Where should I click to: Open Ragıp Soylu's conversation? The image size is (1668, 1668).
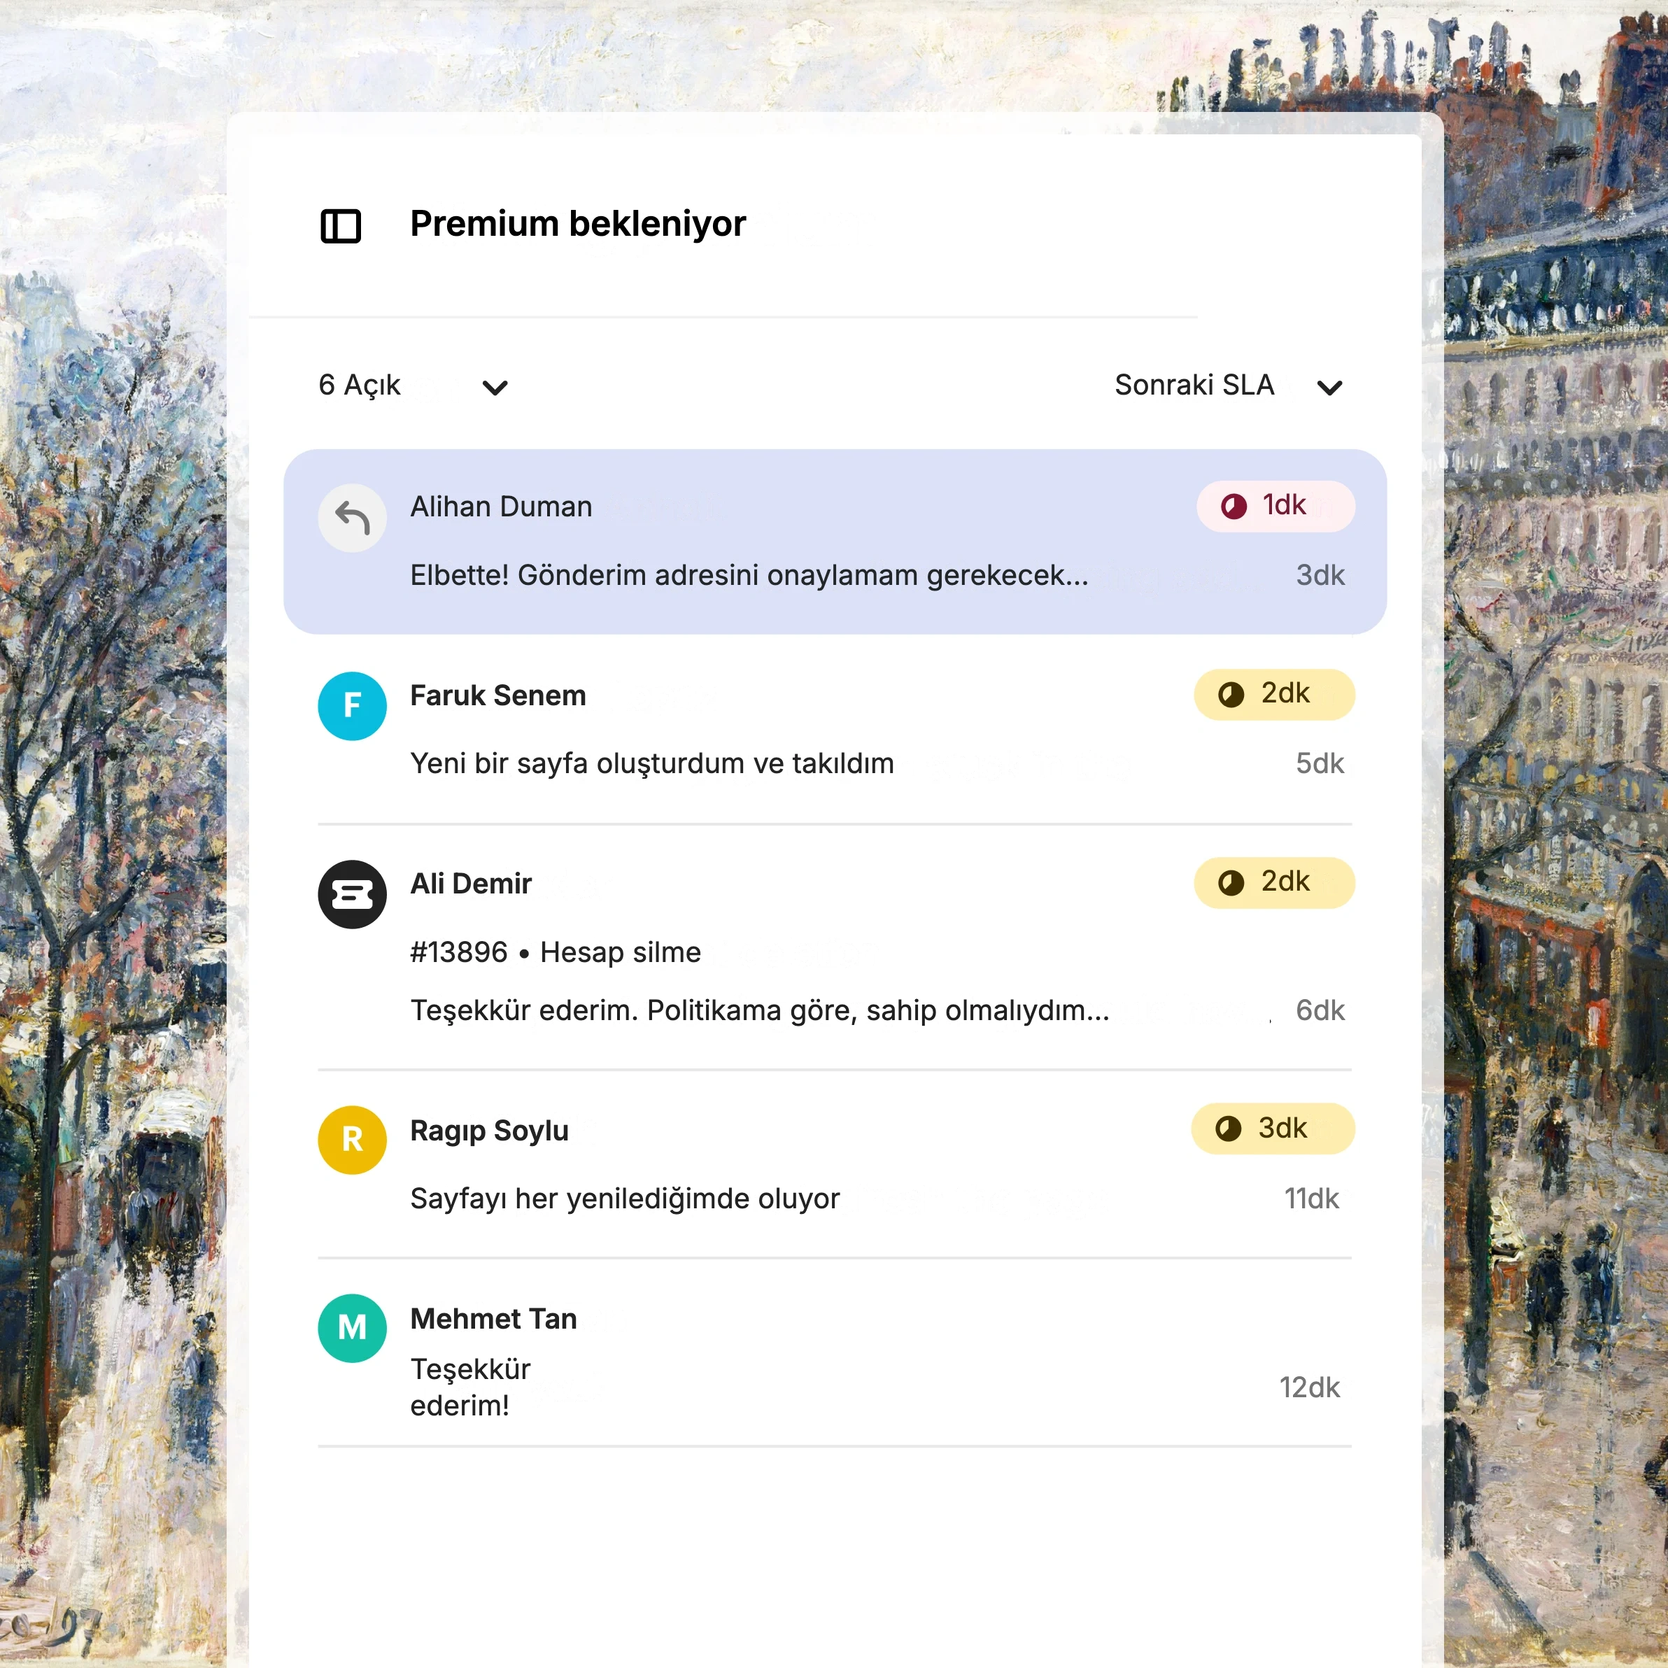(x=835, y=1165)
